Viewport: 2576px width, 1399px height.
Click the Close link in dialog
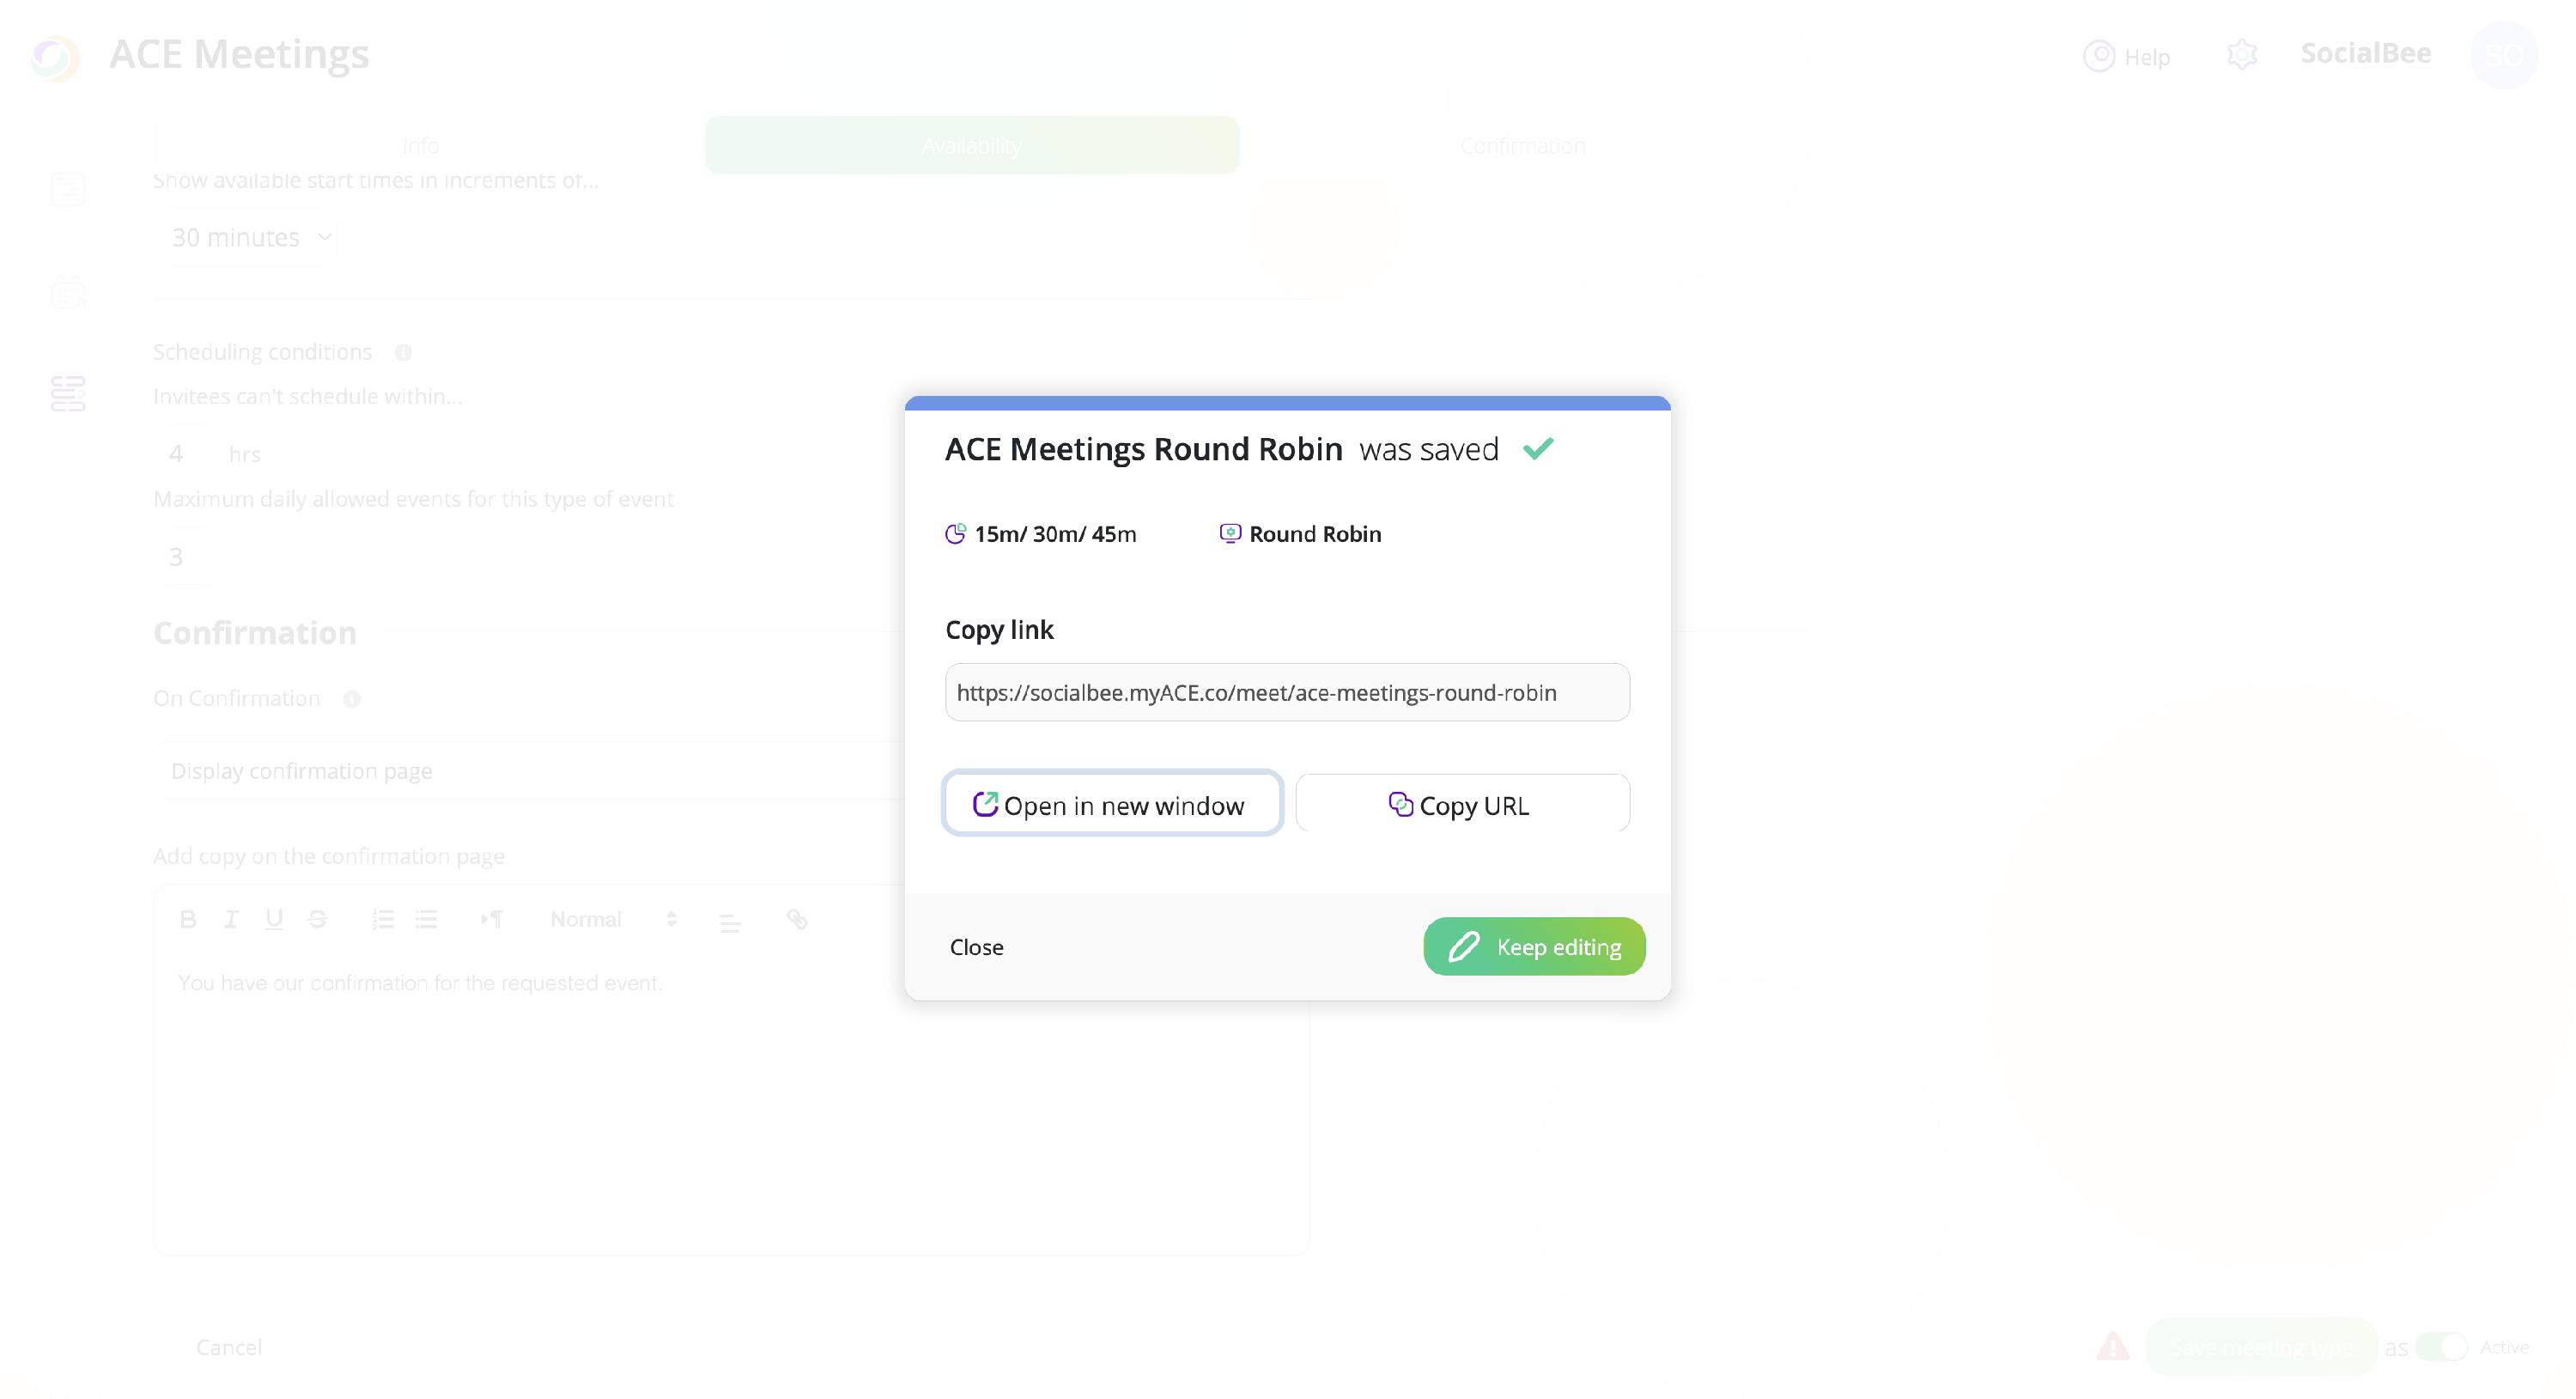click(x=976, y=947)
